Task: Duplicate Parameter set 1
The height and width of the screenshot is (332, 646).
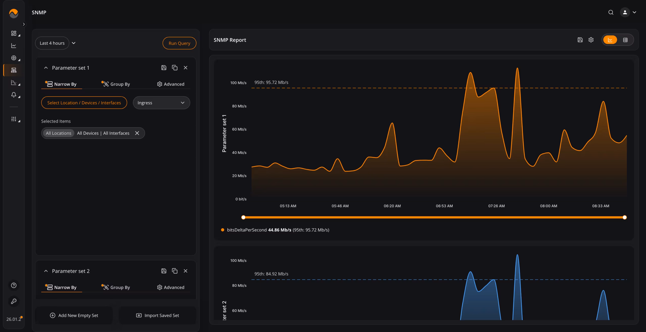Action: [175, 68]
